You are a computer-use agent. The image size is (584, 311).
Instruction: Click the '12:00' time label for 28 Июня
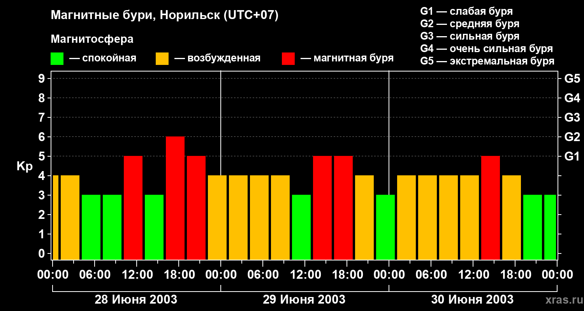point(137,274)
